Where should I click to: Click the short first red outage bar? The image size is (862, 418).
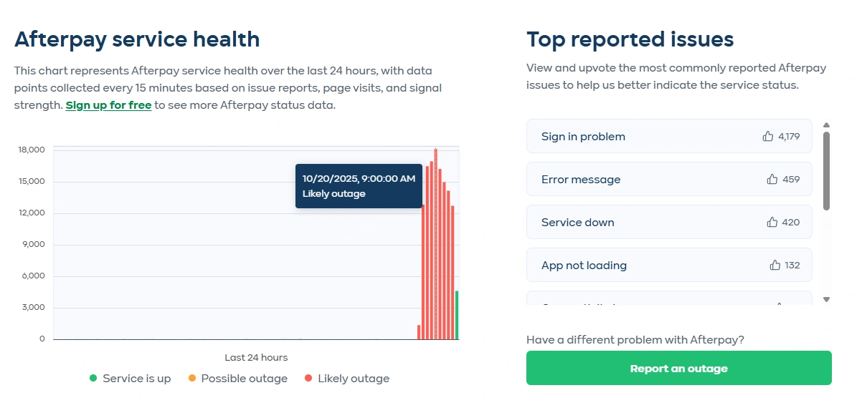click(x=419, y=332)
